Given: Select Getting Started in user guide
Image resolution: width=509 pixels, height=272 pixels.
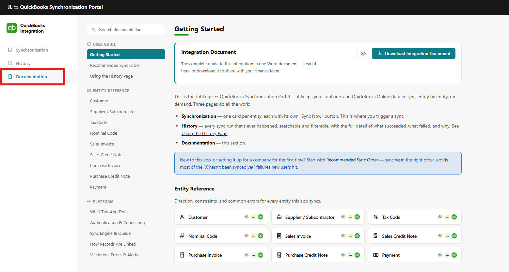Looking at the screenshot, I should coord(126,54).
